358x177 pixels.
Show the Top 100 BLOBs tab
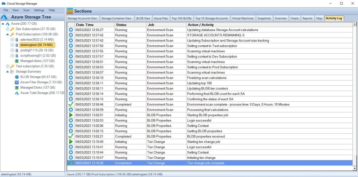(x=182, y=18)
